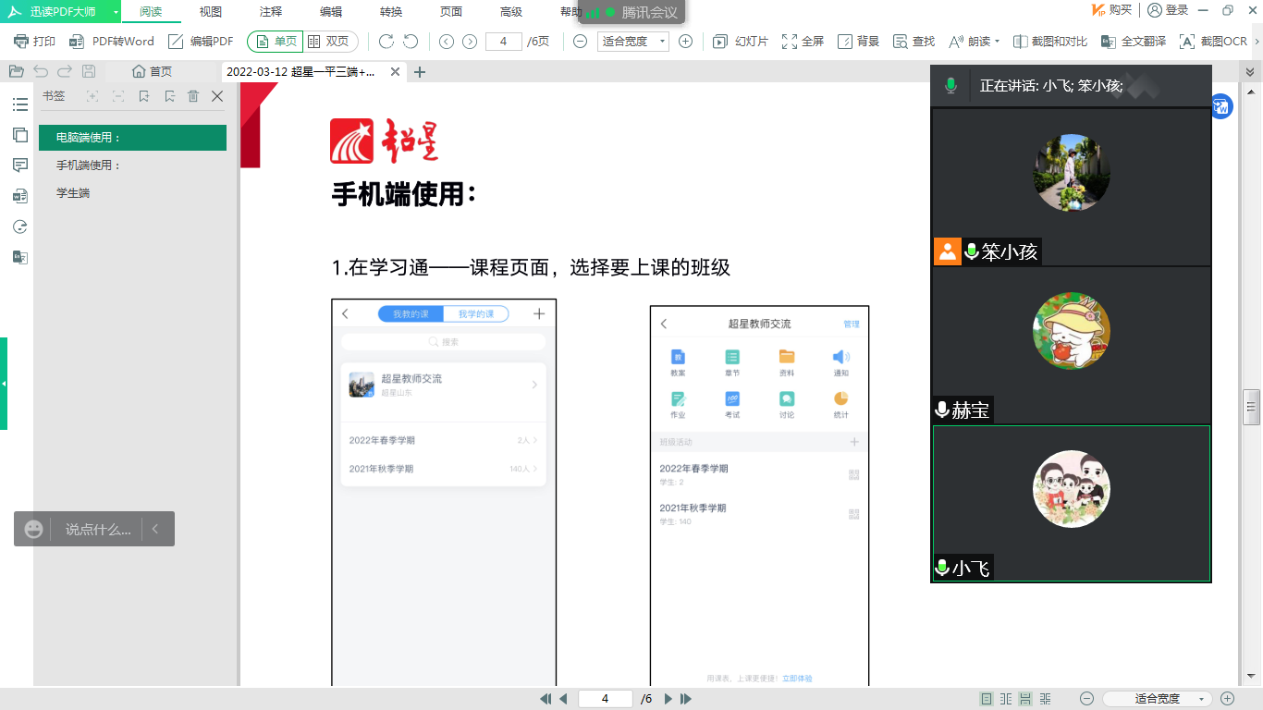Open the Find tool
This screenshot has height=710, width=1263.
pos(914,42)
